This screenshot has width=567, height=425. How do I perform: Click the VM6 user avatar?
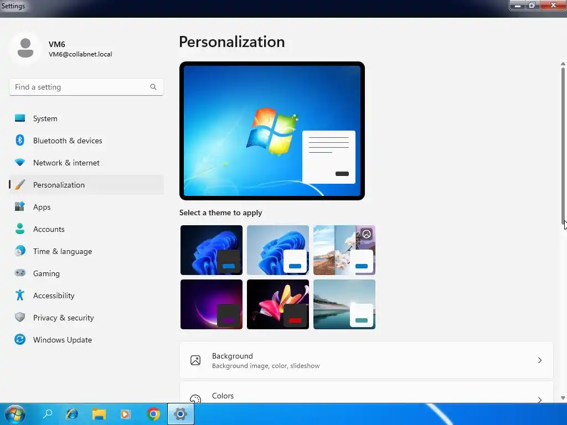[x=25, y=48]
